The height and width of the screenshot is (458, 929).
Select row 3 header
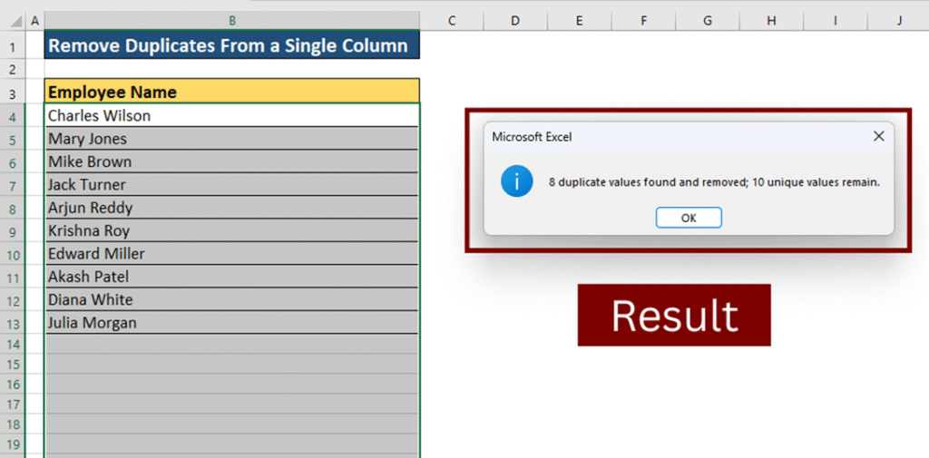13,93
